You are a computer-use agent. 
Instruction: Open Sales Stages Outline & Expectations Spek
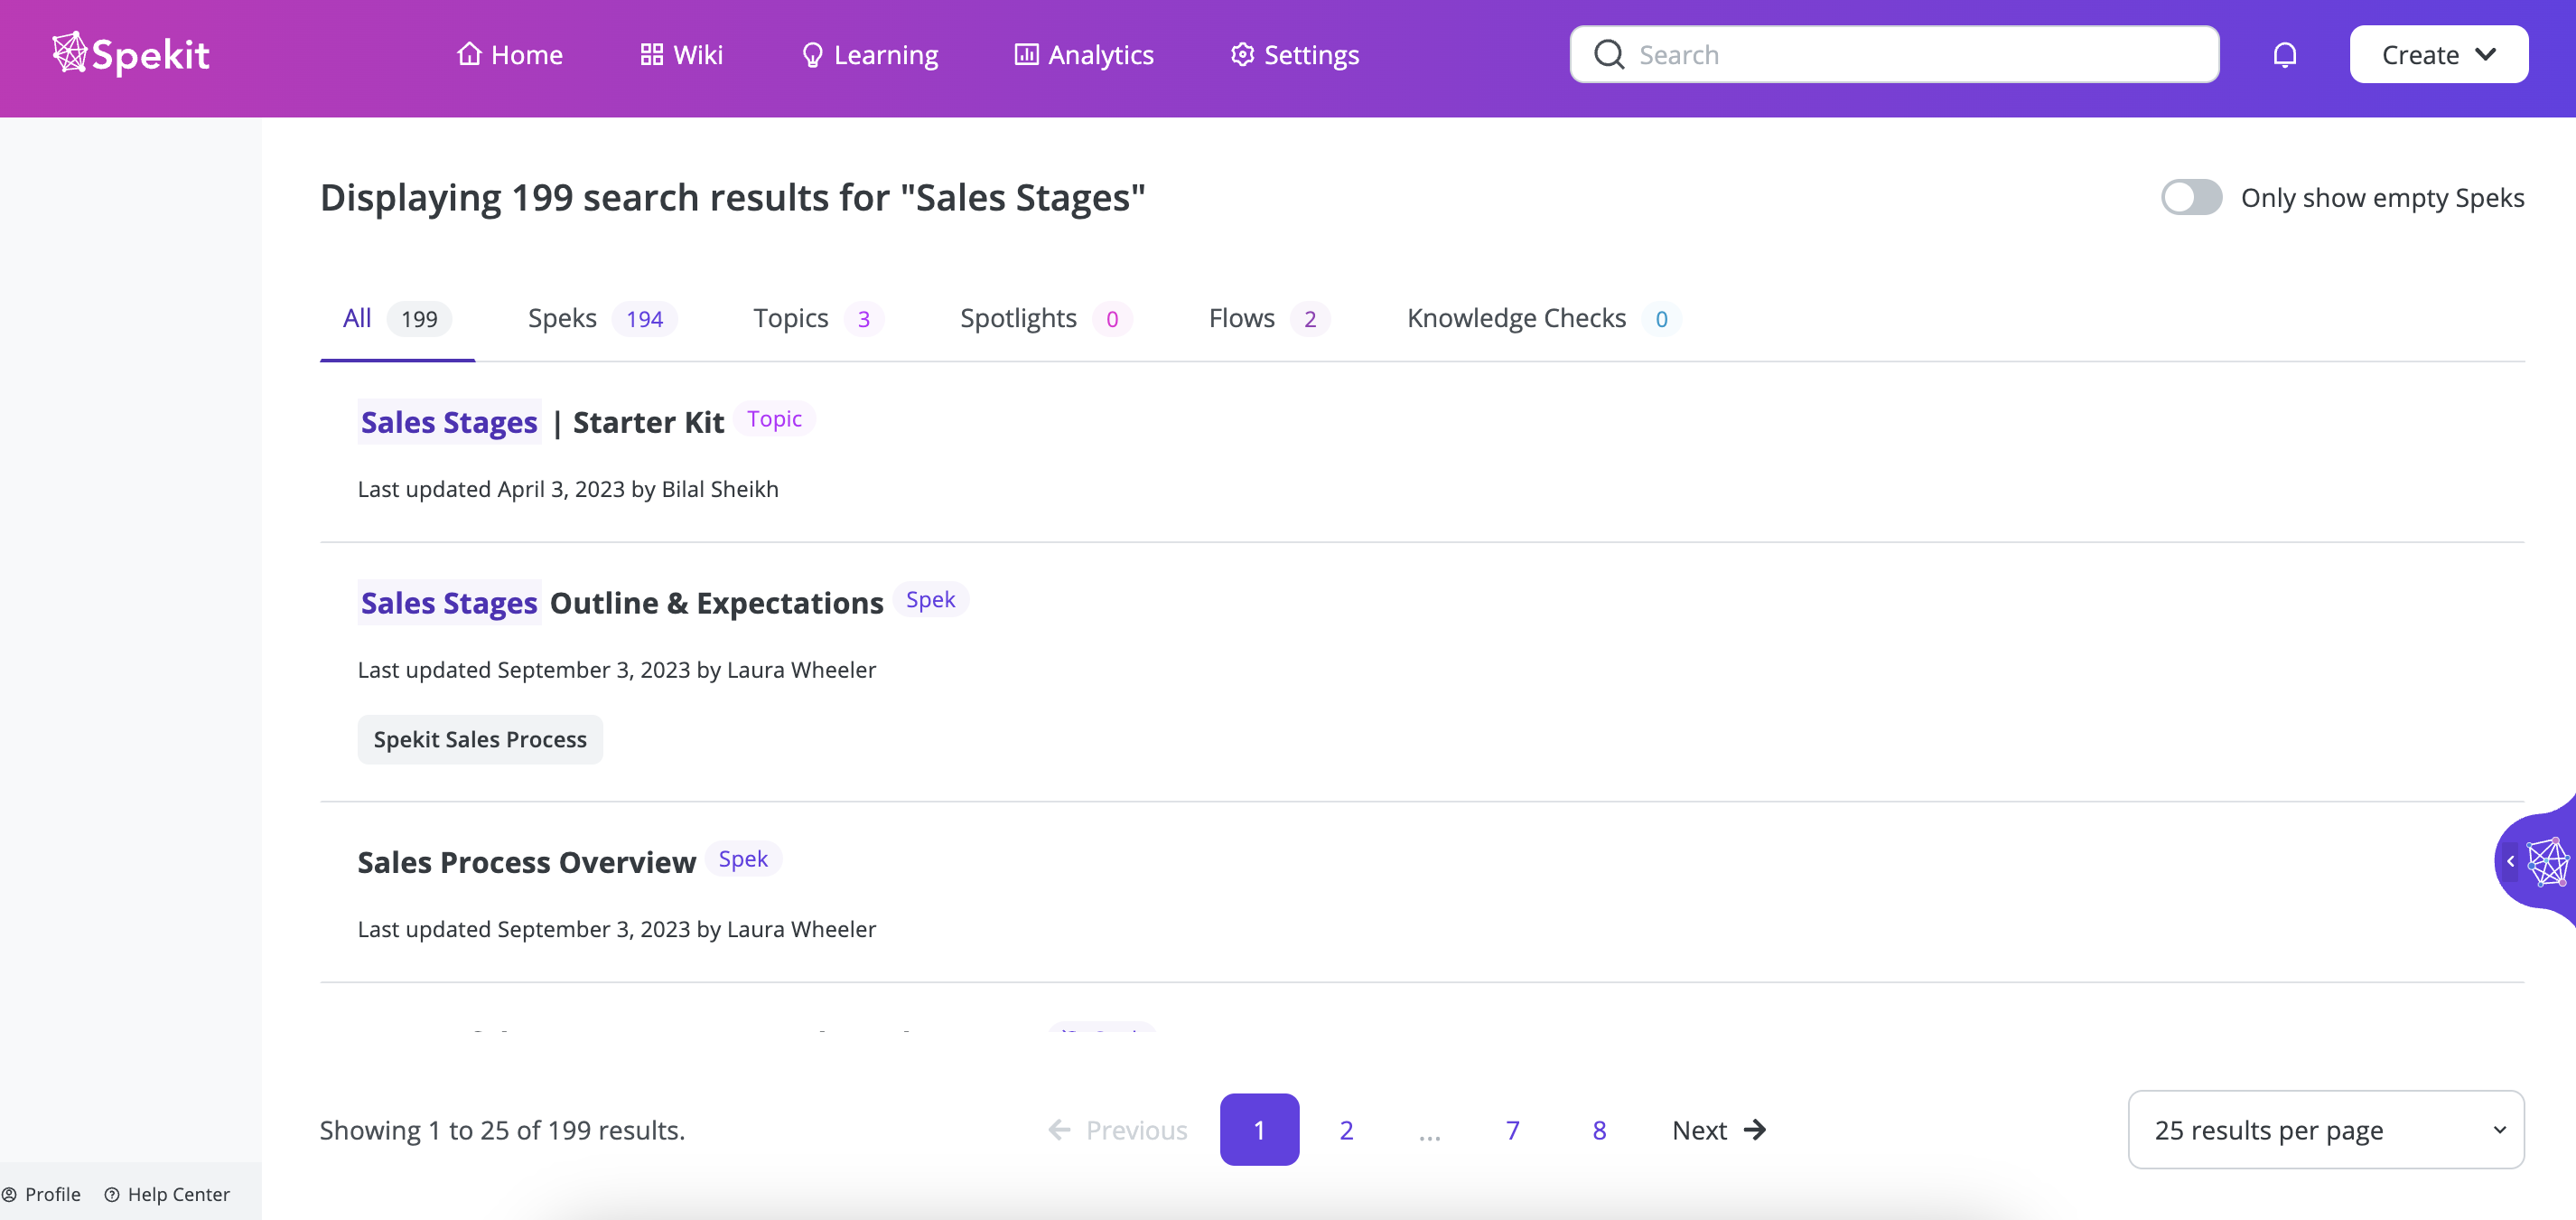click(621, 603)
